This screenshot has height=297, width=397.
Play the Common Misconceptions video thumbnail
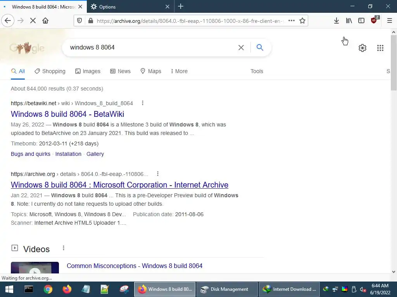coord(35,268)
